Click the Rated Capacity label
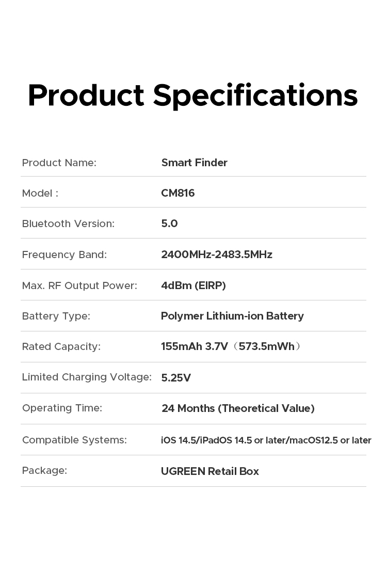 [61, 346]
